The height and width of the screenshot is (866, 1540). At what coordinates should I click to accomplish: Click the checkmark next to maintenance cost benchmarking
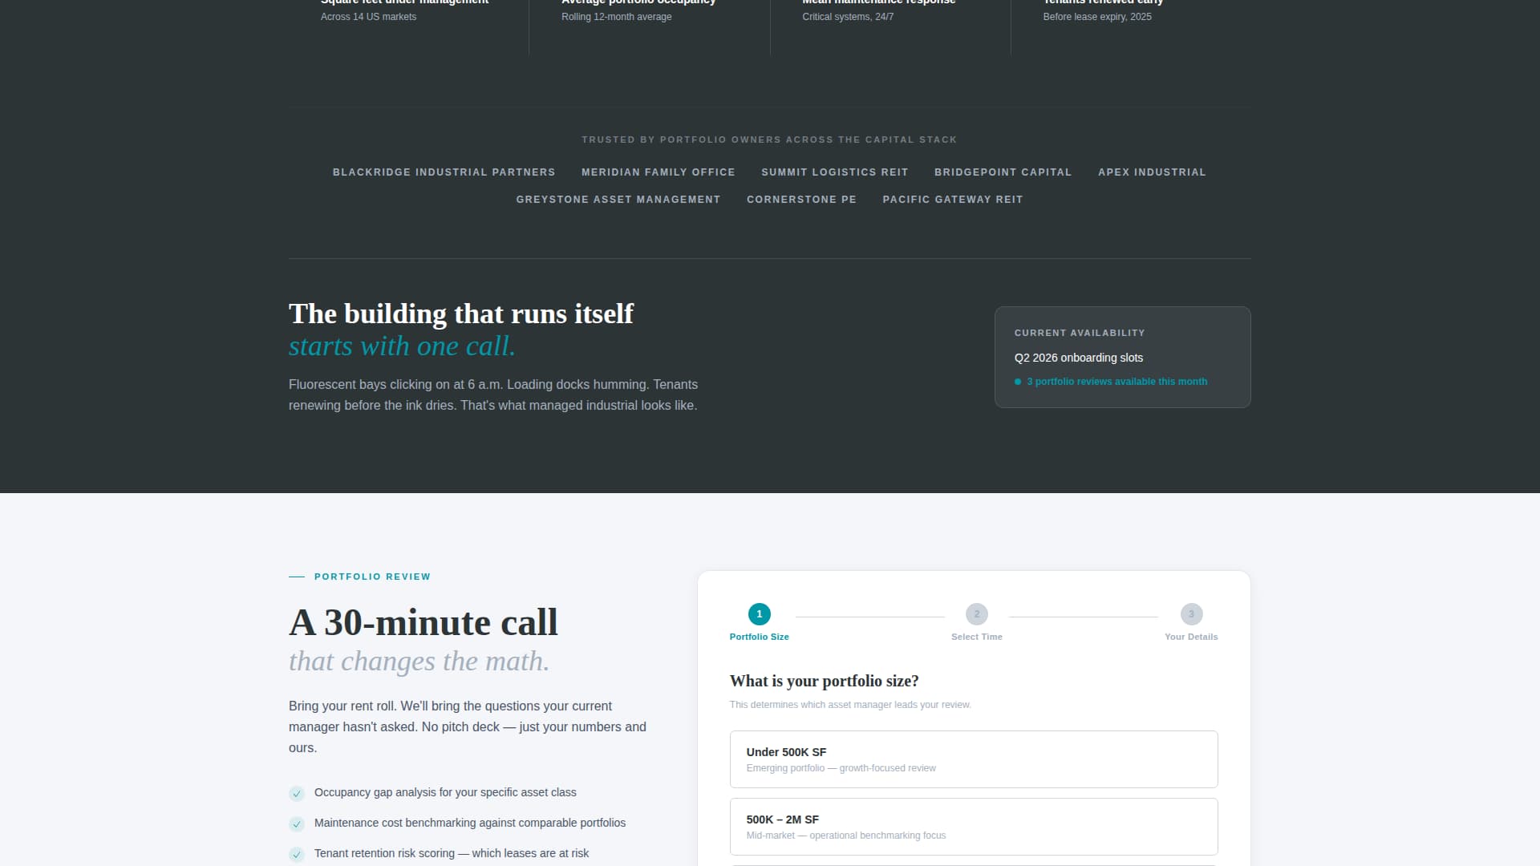pyautogui.click(x=296, y=824)
